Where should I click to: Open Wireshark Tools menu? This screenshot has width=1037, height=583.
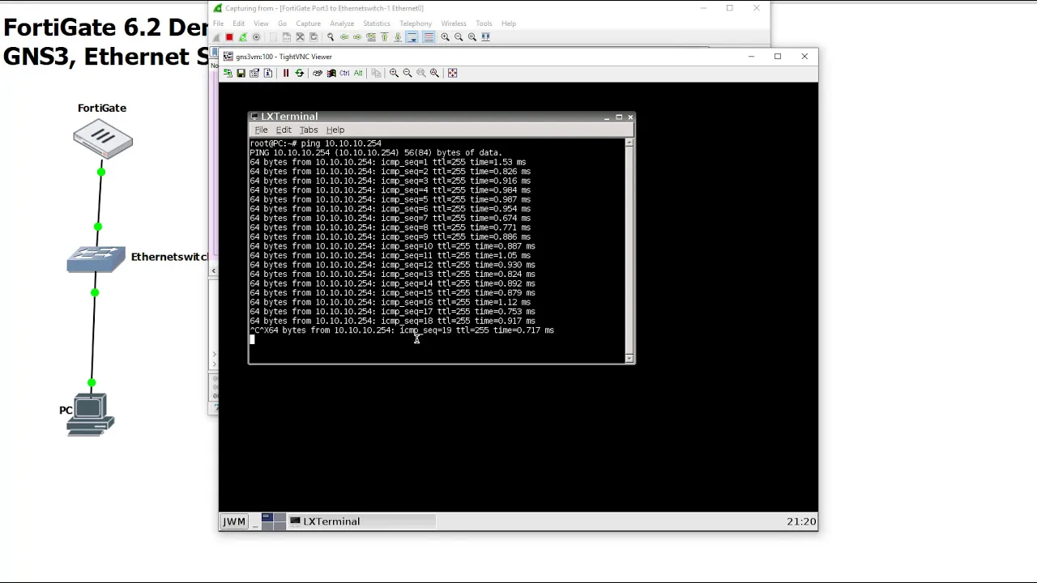point(484,23)
